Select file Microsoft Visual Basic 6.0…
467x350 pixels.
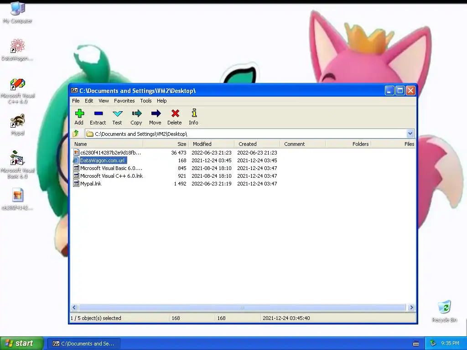pyautogui.click(x=111, y=168)
